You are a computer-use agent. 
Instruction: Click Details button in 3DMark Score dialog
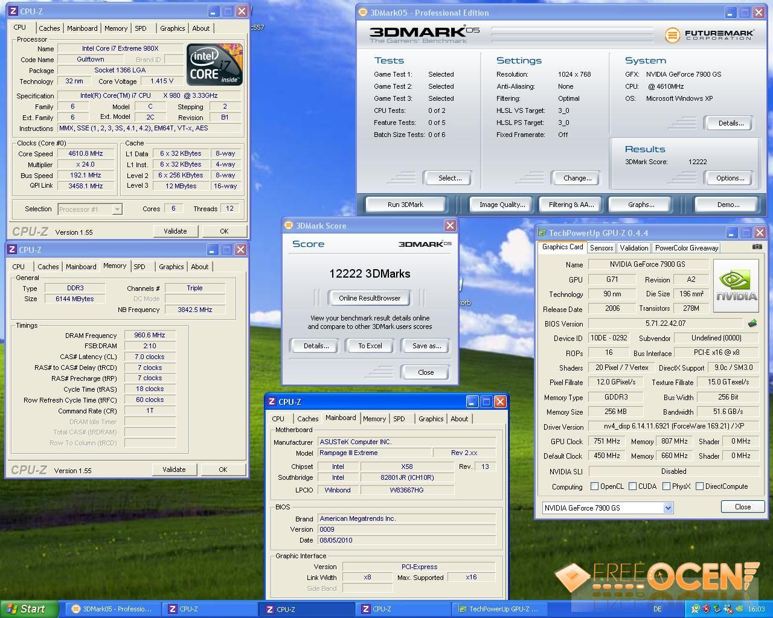316,346
